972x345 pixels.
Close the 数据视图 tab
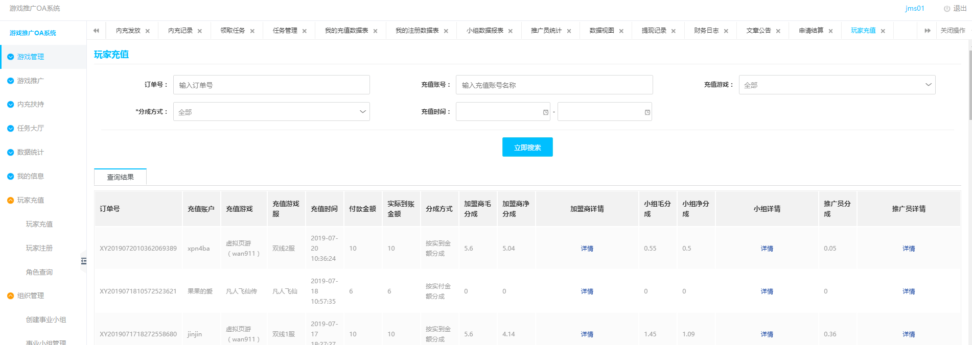tap(621, 31)
